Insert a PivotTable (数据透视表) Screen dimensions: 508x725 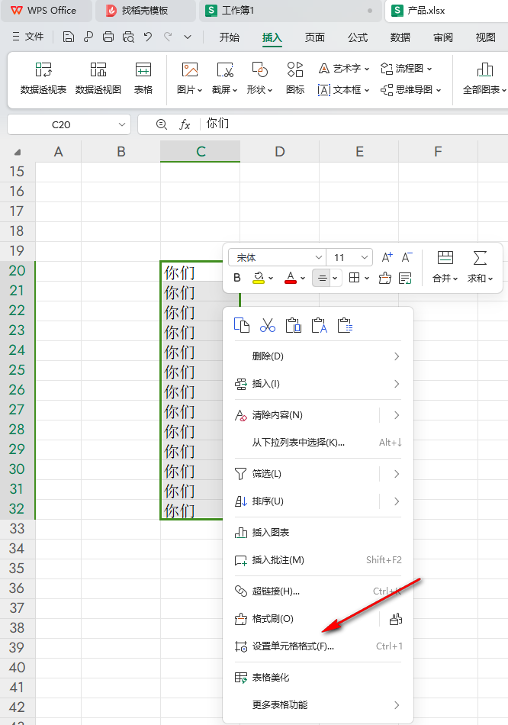(x=43, y=78)
